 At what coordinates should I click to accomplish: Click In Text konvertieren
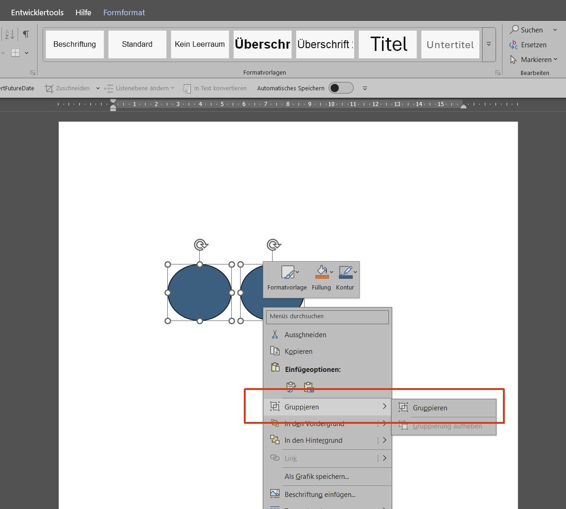(x=215, y=88)
